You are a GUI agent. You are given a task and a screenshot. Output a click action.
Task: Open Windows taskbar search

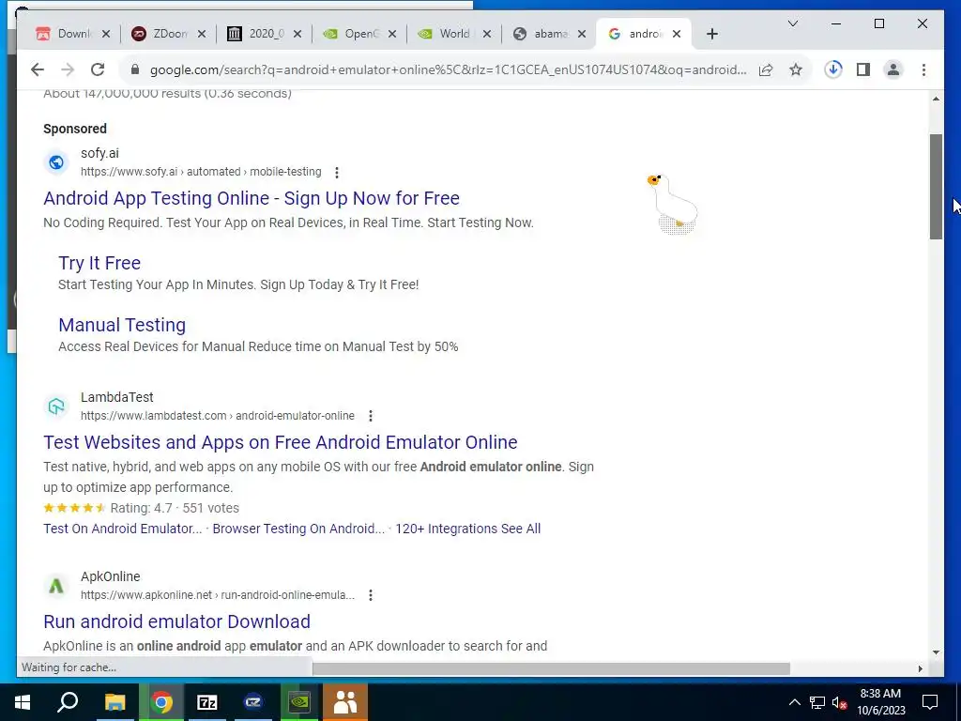pos(68,702)
